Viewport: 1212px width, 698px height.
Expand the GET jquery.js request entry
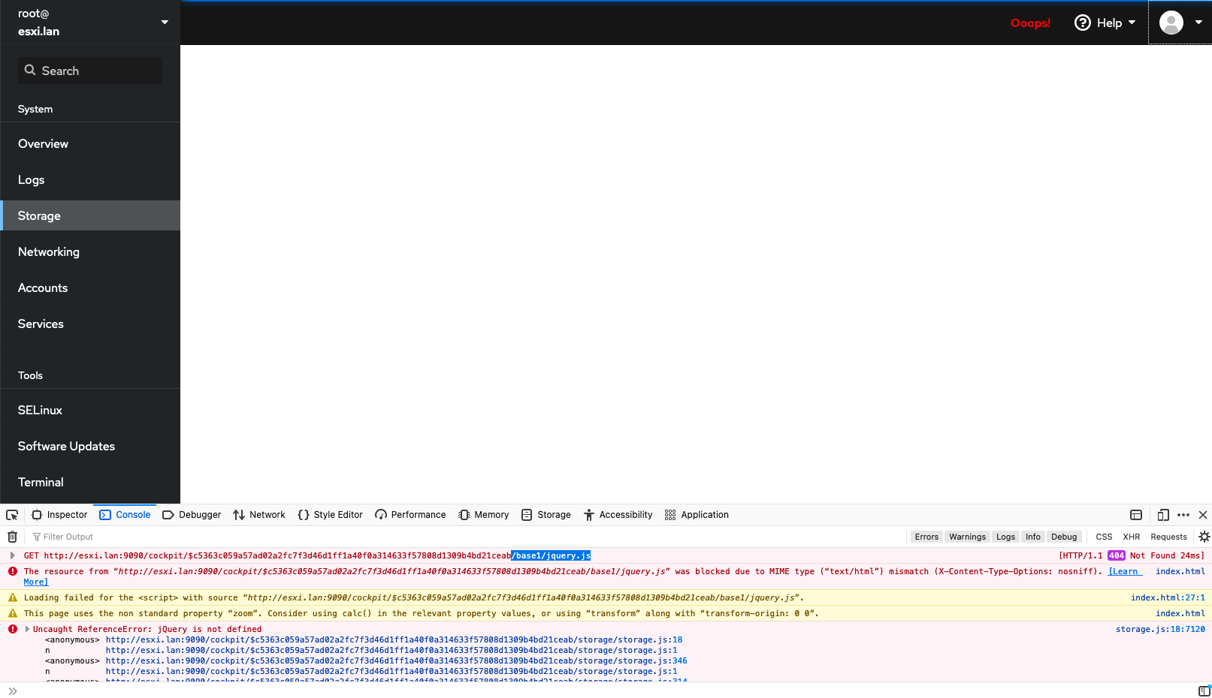coord(13,555)
